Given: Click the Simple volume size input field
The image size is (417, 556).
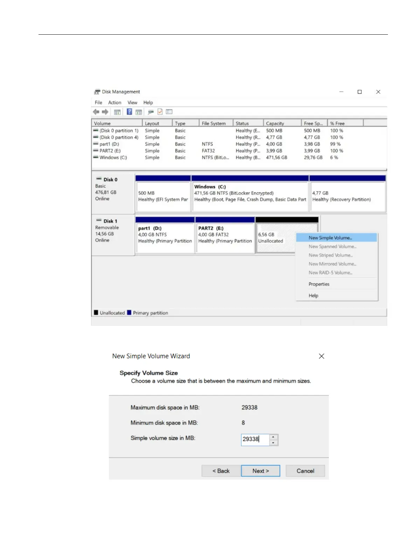Looking at the screenshot, I should coord(255,440).
